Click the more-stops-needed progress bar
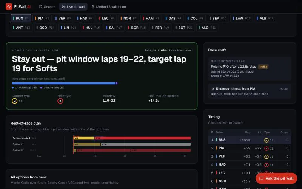Viewport: 302px width, 189px height. pyautogui.click(x=65, y=83)
